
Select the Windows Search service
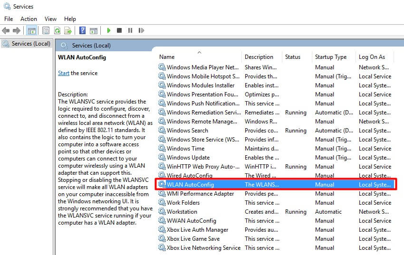(x=275, y=131)
